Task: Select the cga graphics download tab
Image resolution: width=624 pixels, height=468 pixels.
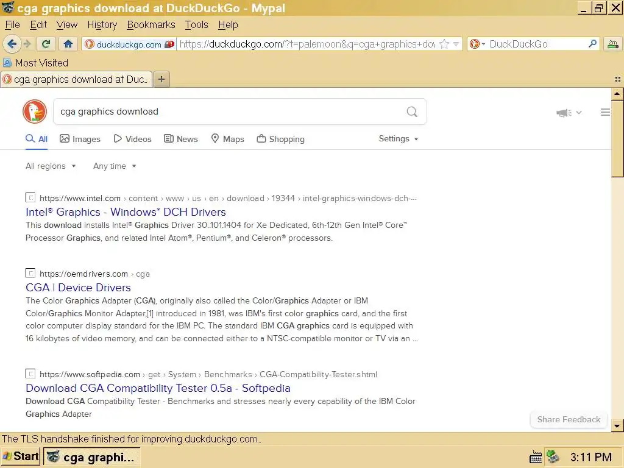Action: point(76,79)
